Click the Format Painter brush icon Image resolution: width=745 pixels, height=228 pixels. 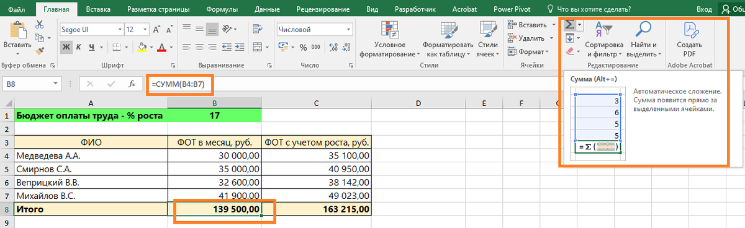40,50
